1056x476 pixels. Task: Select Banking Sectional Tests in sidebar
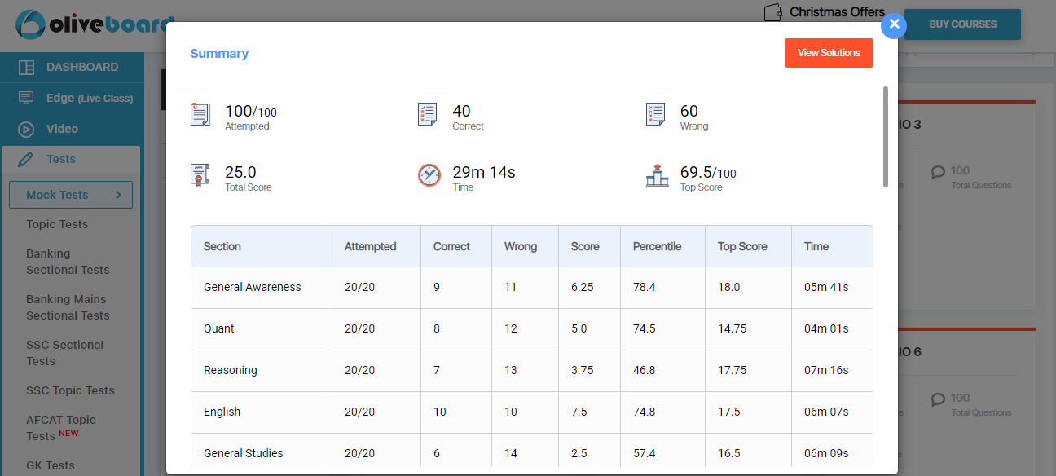pos(68,262)
